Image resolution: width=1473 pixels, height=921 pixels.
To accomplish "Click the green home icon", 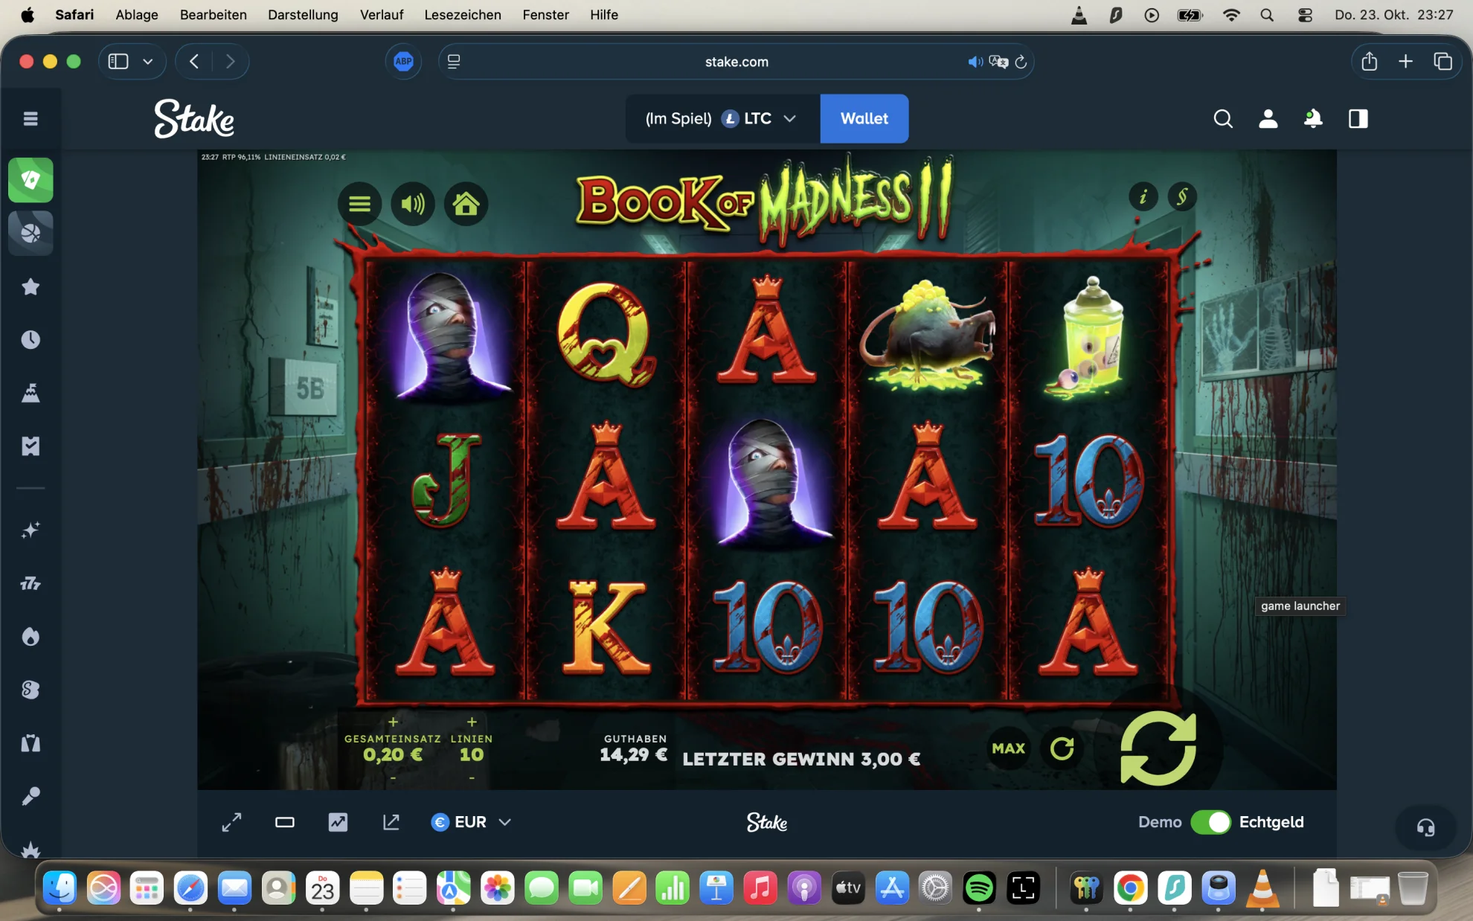I will pos(466,203).
